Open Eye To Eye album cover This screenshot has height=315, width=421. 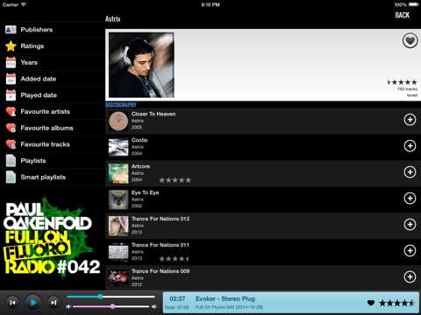coord(118,199)
